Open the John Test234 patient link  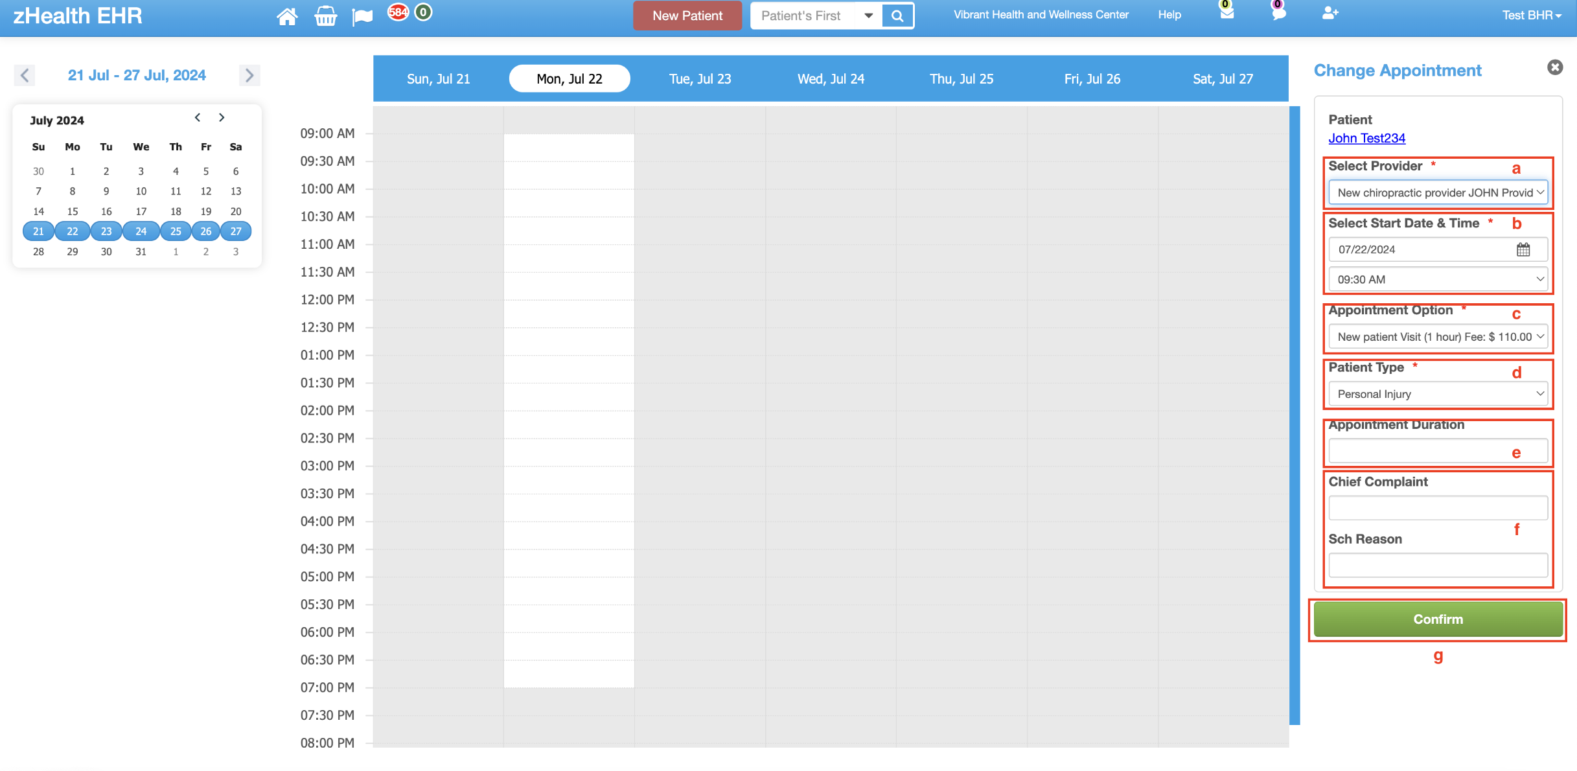1367,138
